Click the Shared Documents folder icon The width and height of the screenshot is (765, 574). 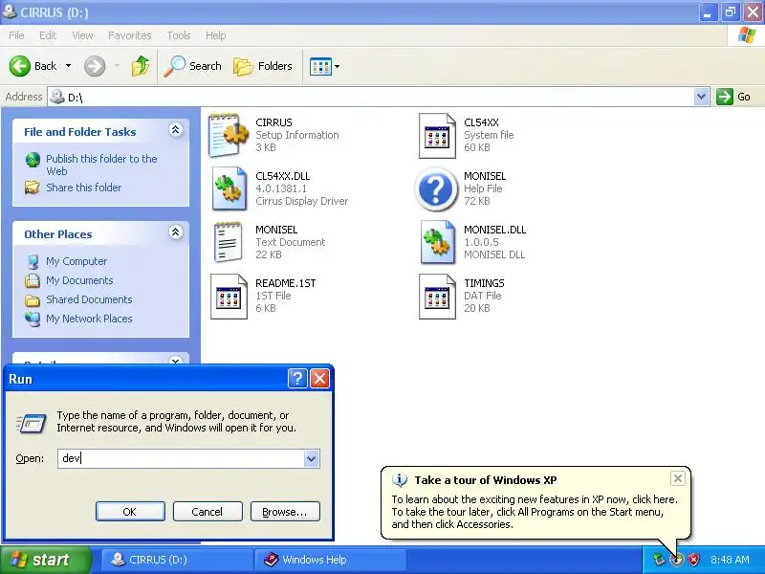click(33, 299)
